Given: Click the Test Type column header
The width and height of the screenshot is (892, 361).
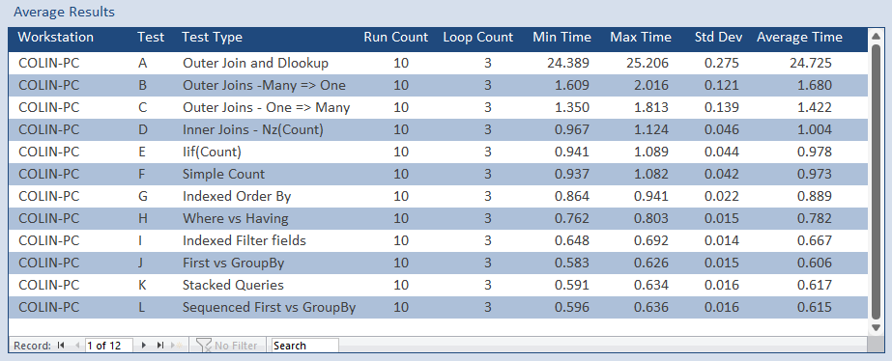Looking at the screenshot, I should (213, 38).
